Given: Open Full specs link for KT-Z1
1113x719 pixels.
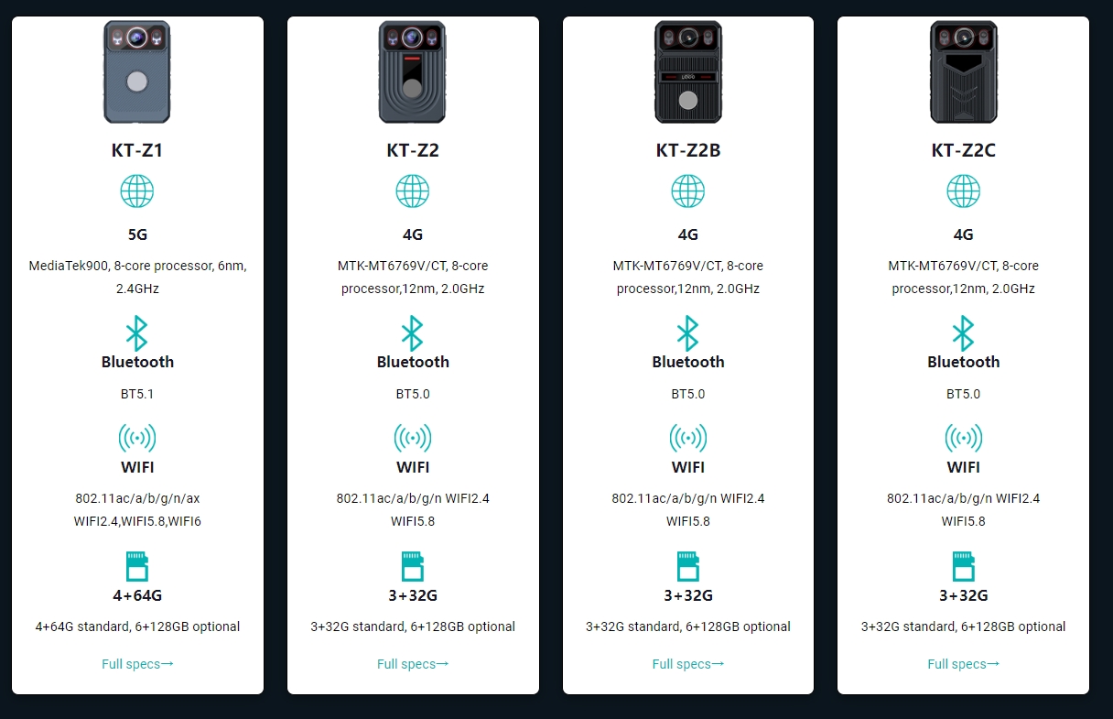Looking at the screenshot, I should (x=137, y=664).
